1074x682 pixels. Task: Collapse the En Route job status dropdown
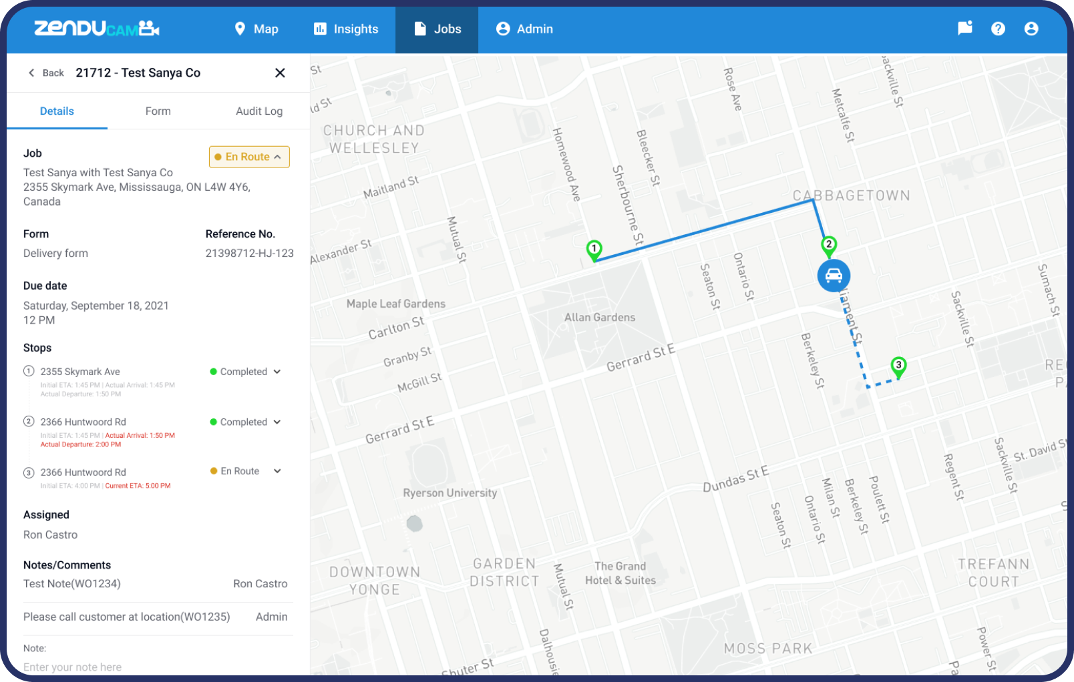tap(276, 157)
